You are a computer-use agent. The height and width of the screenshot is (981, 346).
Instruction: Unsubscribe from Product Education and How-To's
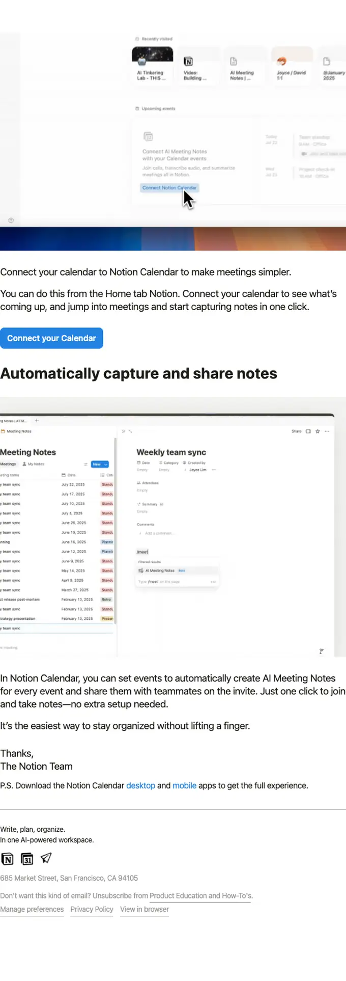[200, 895]
